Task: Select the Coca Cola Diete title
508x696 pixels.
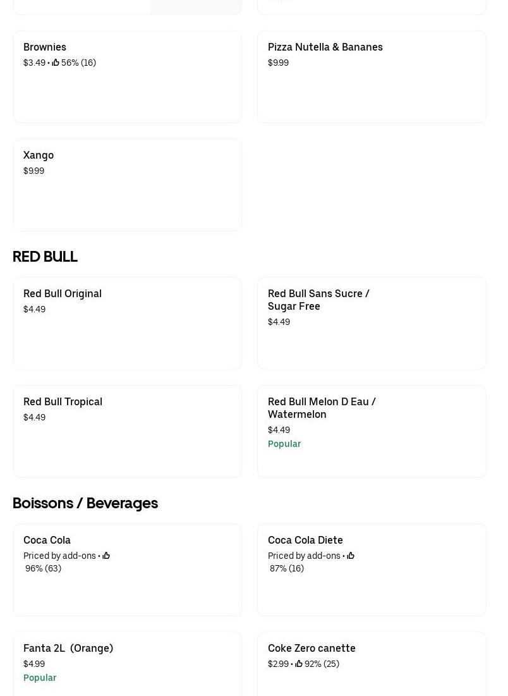Action: (x=305, y=540)
